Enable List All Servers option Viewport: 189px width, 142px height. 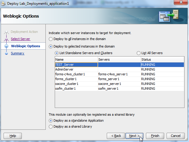click(x=138, y=53)
